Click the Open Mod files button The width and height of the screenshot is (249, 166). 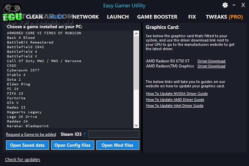click(118, 145)
